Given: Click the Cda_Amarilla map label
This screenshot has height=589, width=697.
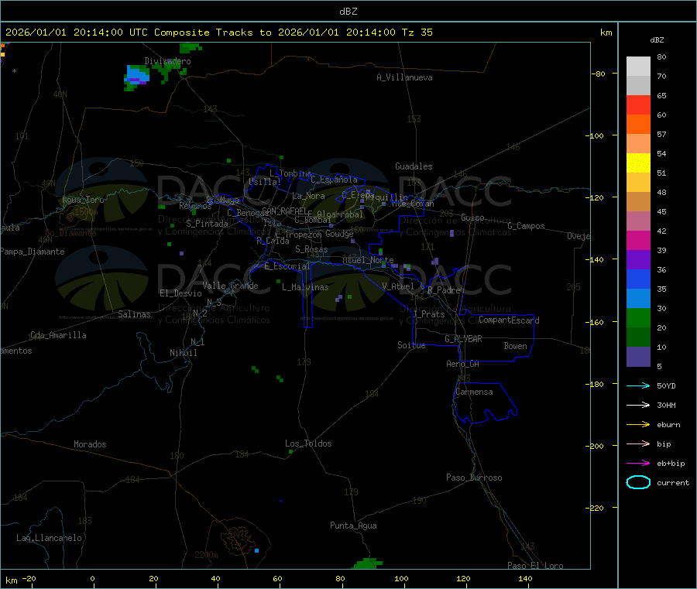Looking at the screenshot, I should click(x=58, y=335).
